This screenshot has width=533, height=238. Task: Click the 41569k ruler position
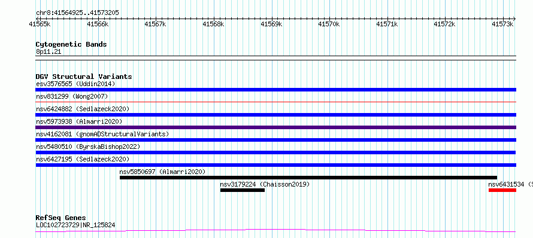tap(271, 24)
